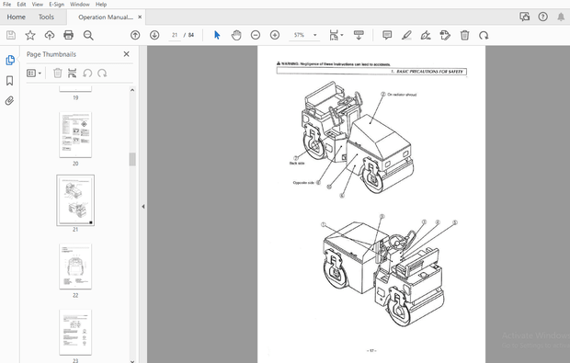570x363 pixels.
Task: Choose the Selection arrow tool
Action: click(x=217, y=35)
